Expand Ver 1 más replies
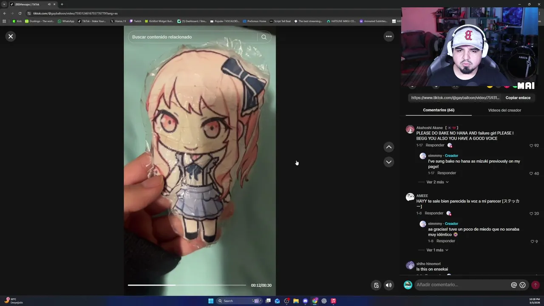The width and height of the screenshot is (544, 306). [x=437, y=250]
